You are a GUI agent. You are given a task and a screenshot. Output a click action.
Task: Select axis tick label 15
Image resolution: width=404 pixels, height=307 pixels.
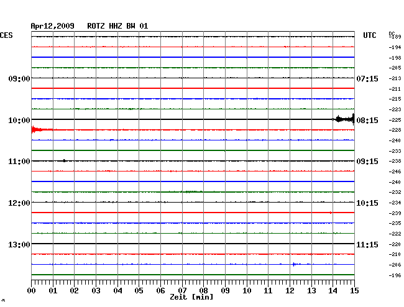point(354,291)
